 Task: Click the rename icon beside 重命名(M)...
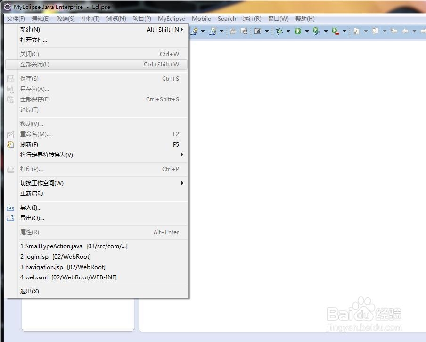click(10, 134)
